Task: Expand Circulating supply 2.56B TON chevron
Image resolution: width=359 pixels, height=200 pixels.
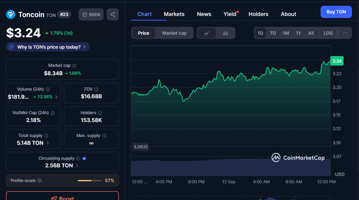Action: point(77,166)
